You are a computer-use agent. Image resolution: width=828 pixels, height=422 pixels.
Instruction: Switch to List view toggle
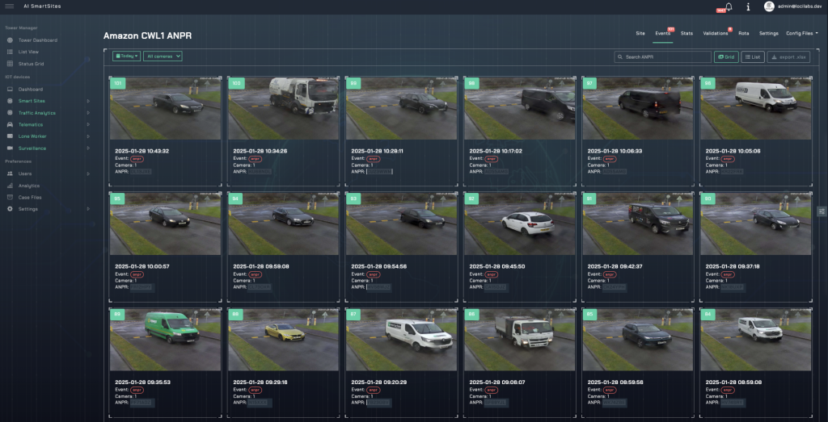753,57
